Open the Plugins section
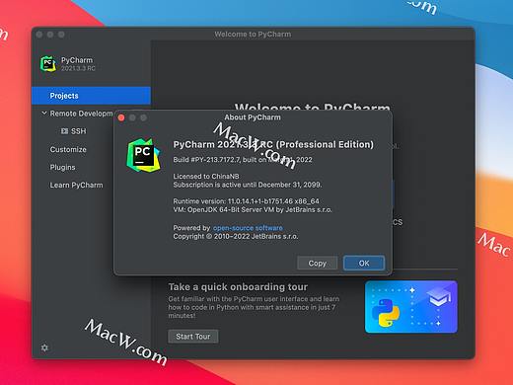The width and height of the screenshot is (513, 385). pyautogui.click(x=62, y=167)
